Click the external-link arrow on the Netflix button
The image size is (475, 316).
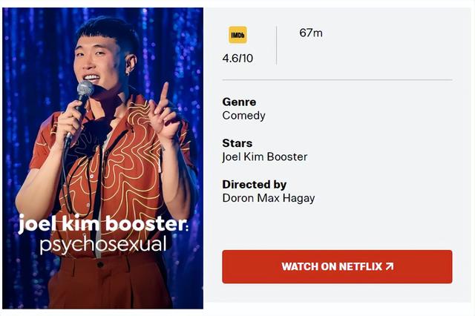pyautogui.click(x=390, y=266)
